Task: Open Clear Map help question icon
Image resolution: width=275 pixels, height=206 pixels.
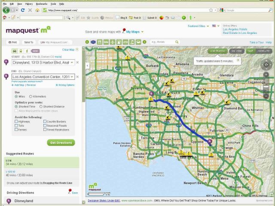Action: 77,50
